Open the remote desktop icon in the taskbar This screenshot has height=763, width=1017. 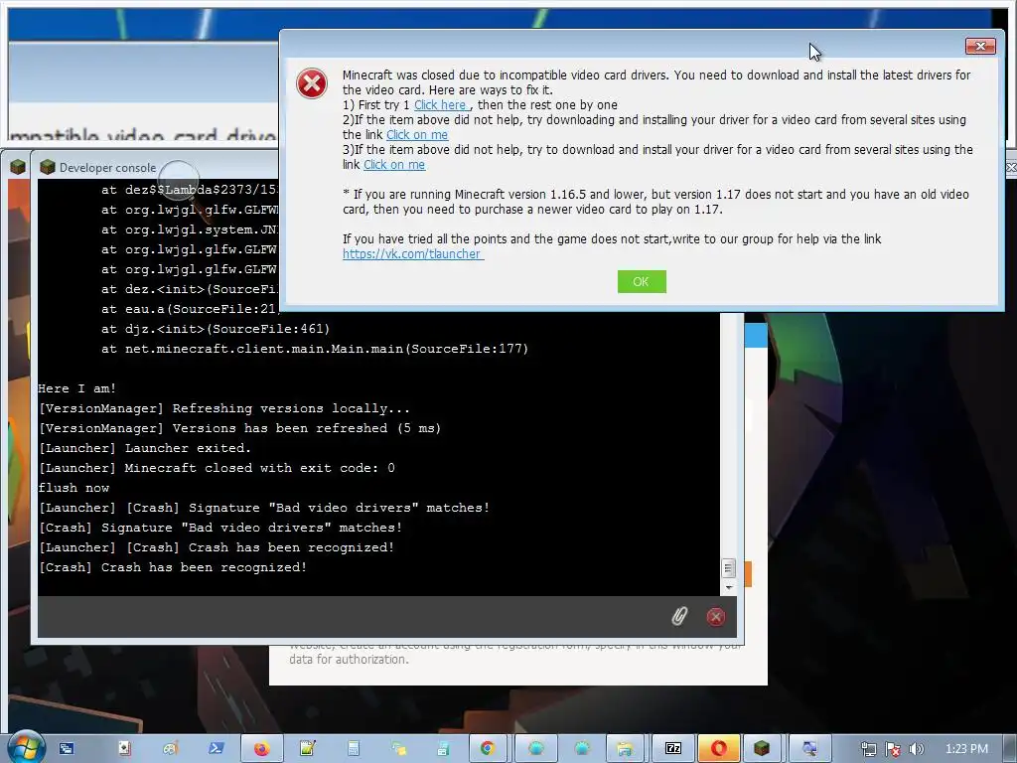coord(808,749)
